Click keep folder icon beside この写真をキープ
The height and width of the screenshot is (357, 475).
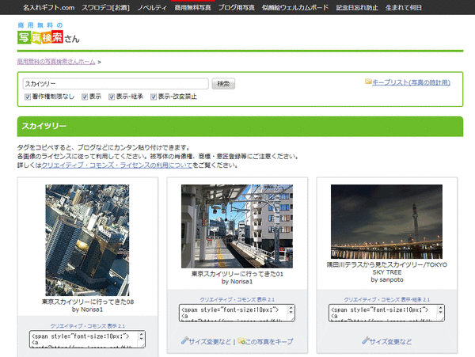coord(241,341)
